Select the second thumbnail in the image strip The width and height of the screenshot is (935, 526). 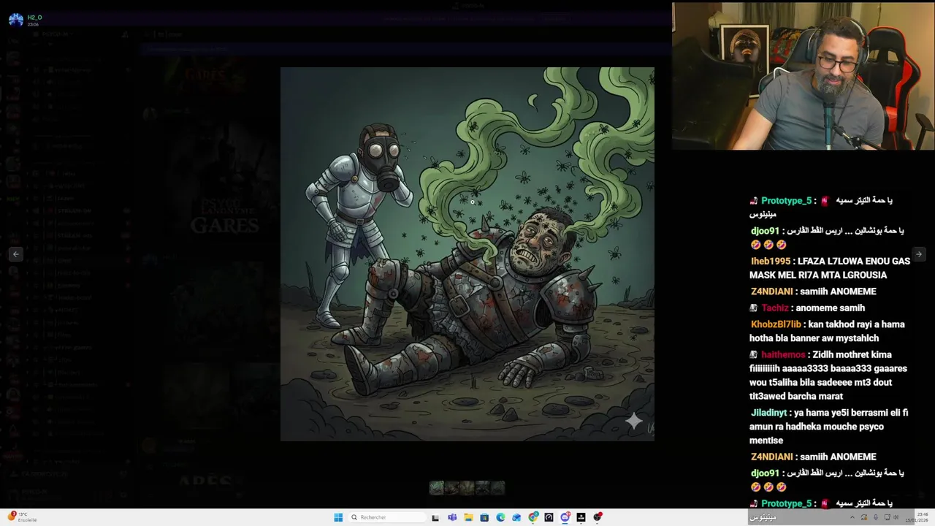[x=451, y=488]
